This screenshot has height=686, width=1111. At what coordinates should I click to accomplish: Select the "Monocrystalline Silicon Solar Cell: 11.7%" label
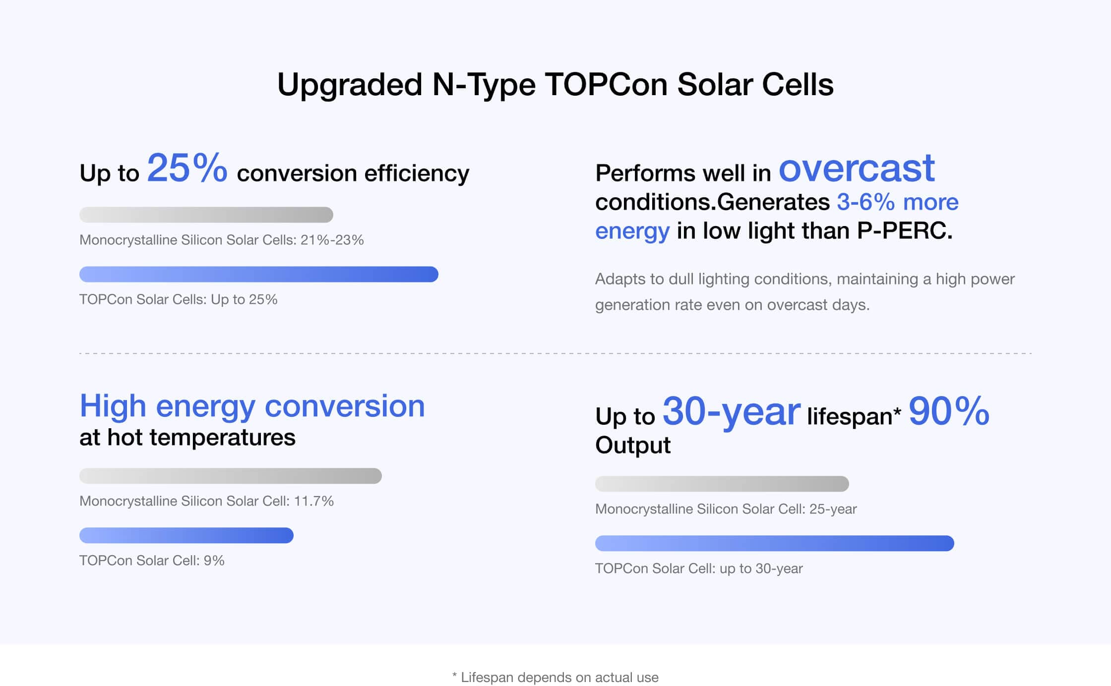pyautogui.click(x=206, y=501)
